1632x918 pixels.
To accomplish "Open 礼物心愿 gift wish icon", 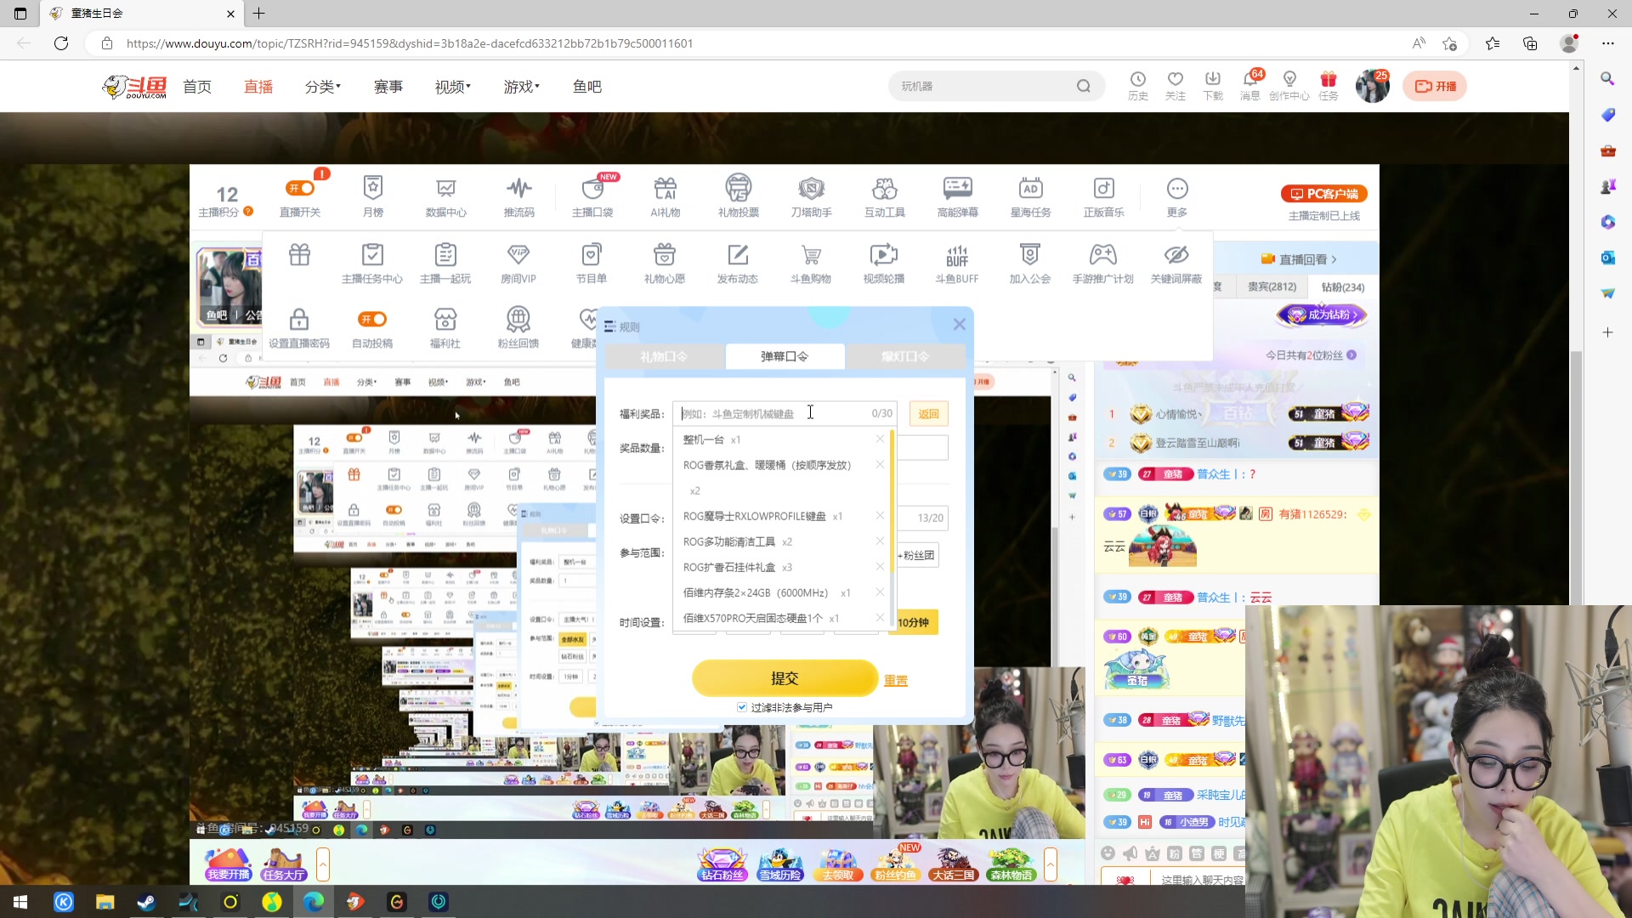I will click(665, 263).
